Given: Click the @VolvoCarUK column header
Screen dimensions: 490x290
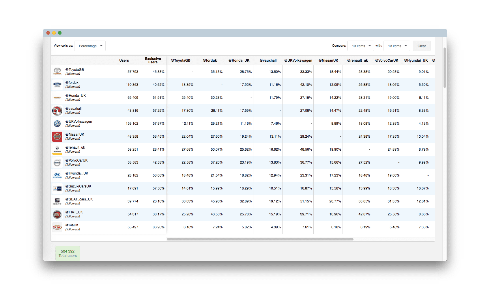Looking at the screenshot, I should point(387,60).
